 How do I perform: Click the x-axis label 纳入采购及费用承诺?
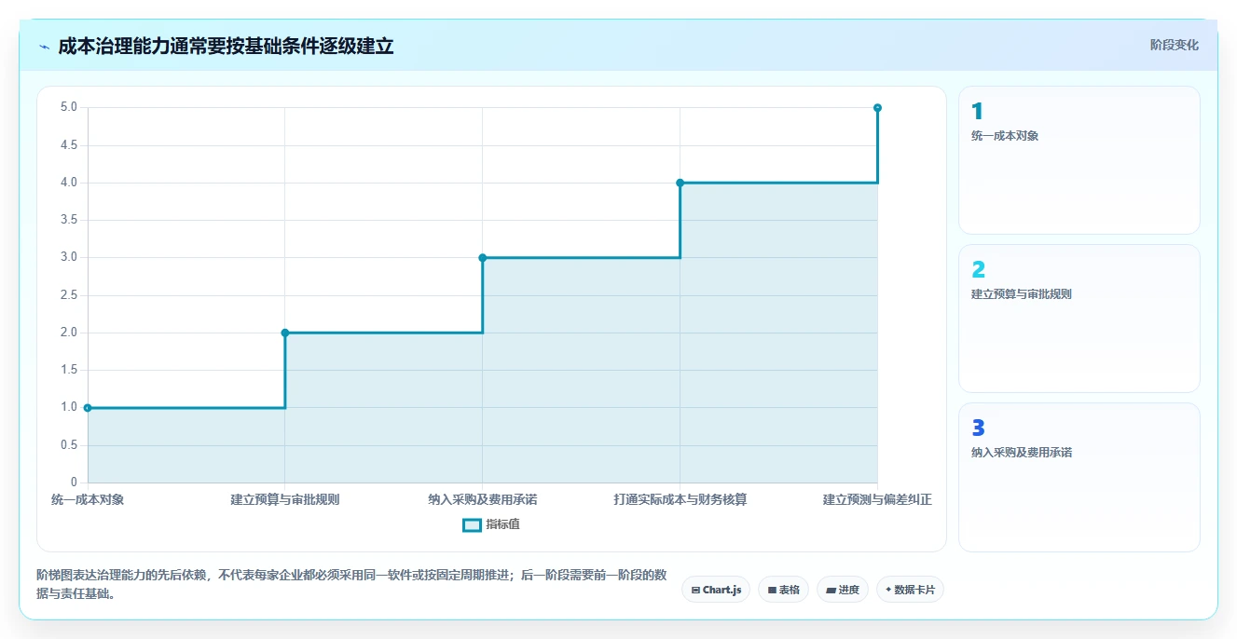tap(483, 499)
